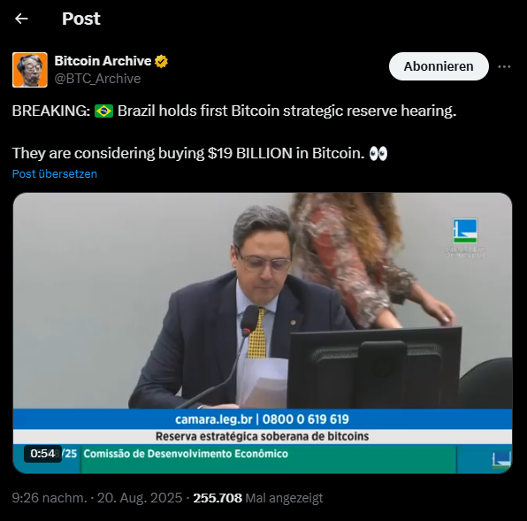This screenshot has height=521, width=527.
Task: Translate post via 'Post übersetzen'
Action: click(55, 173)
